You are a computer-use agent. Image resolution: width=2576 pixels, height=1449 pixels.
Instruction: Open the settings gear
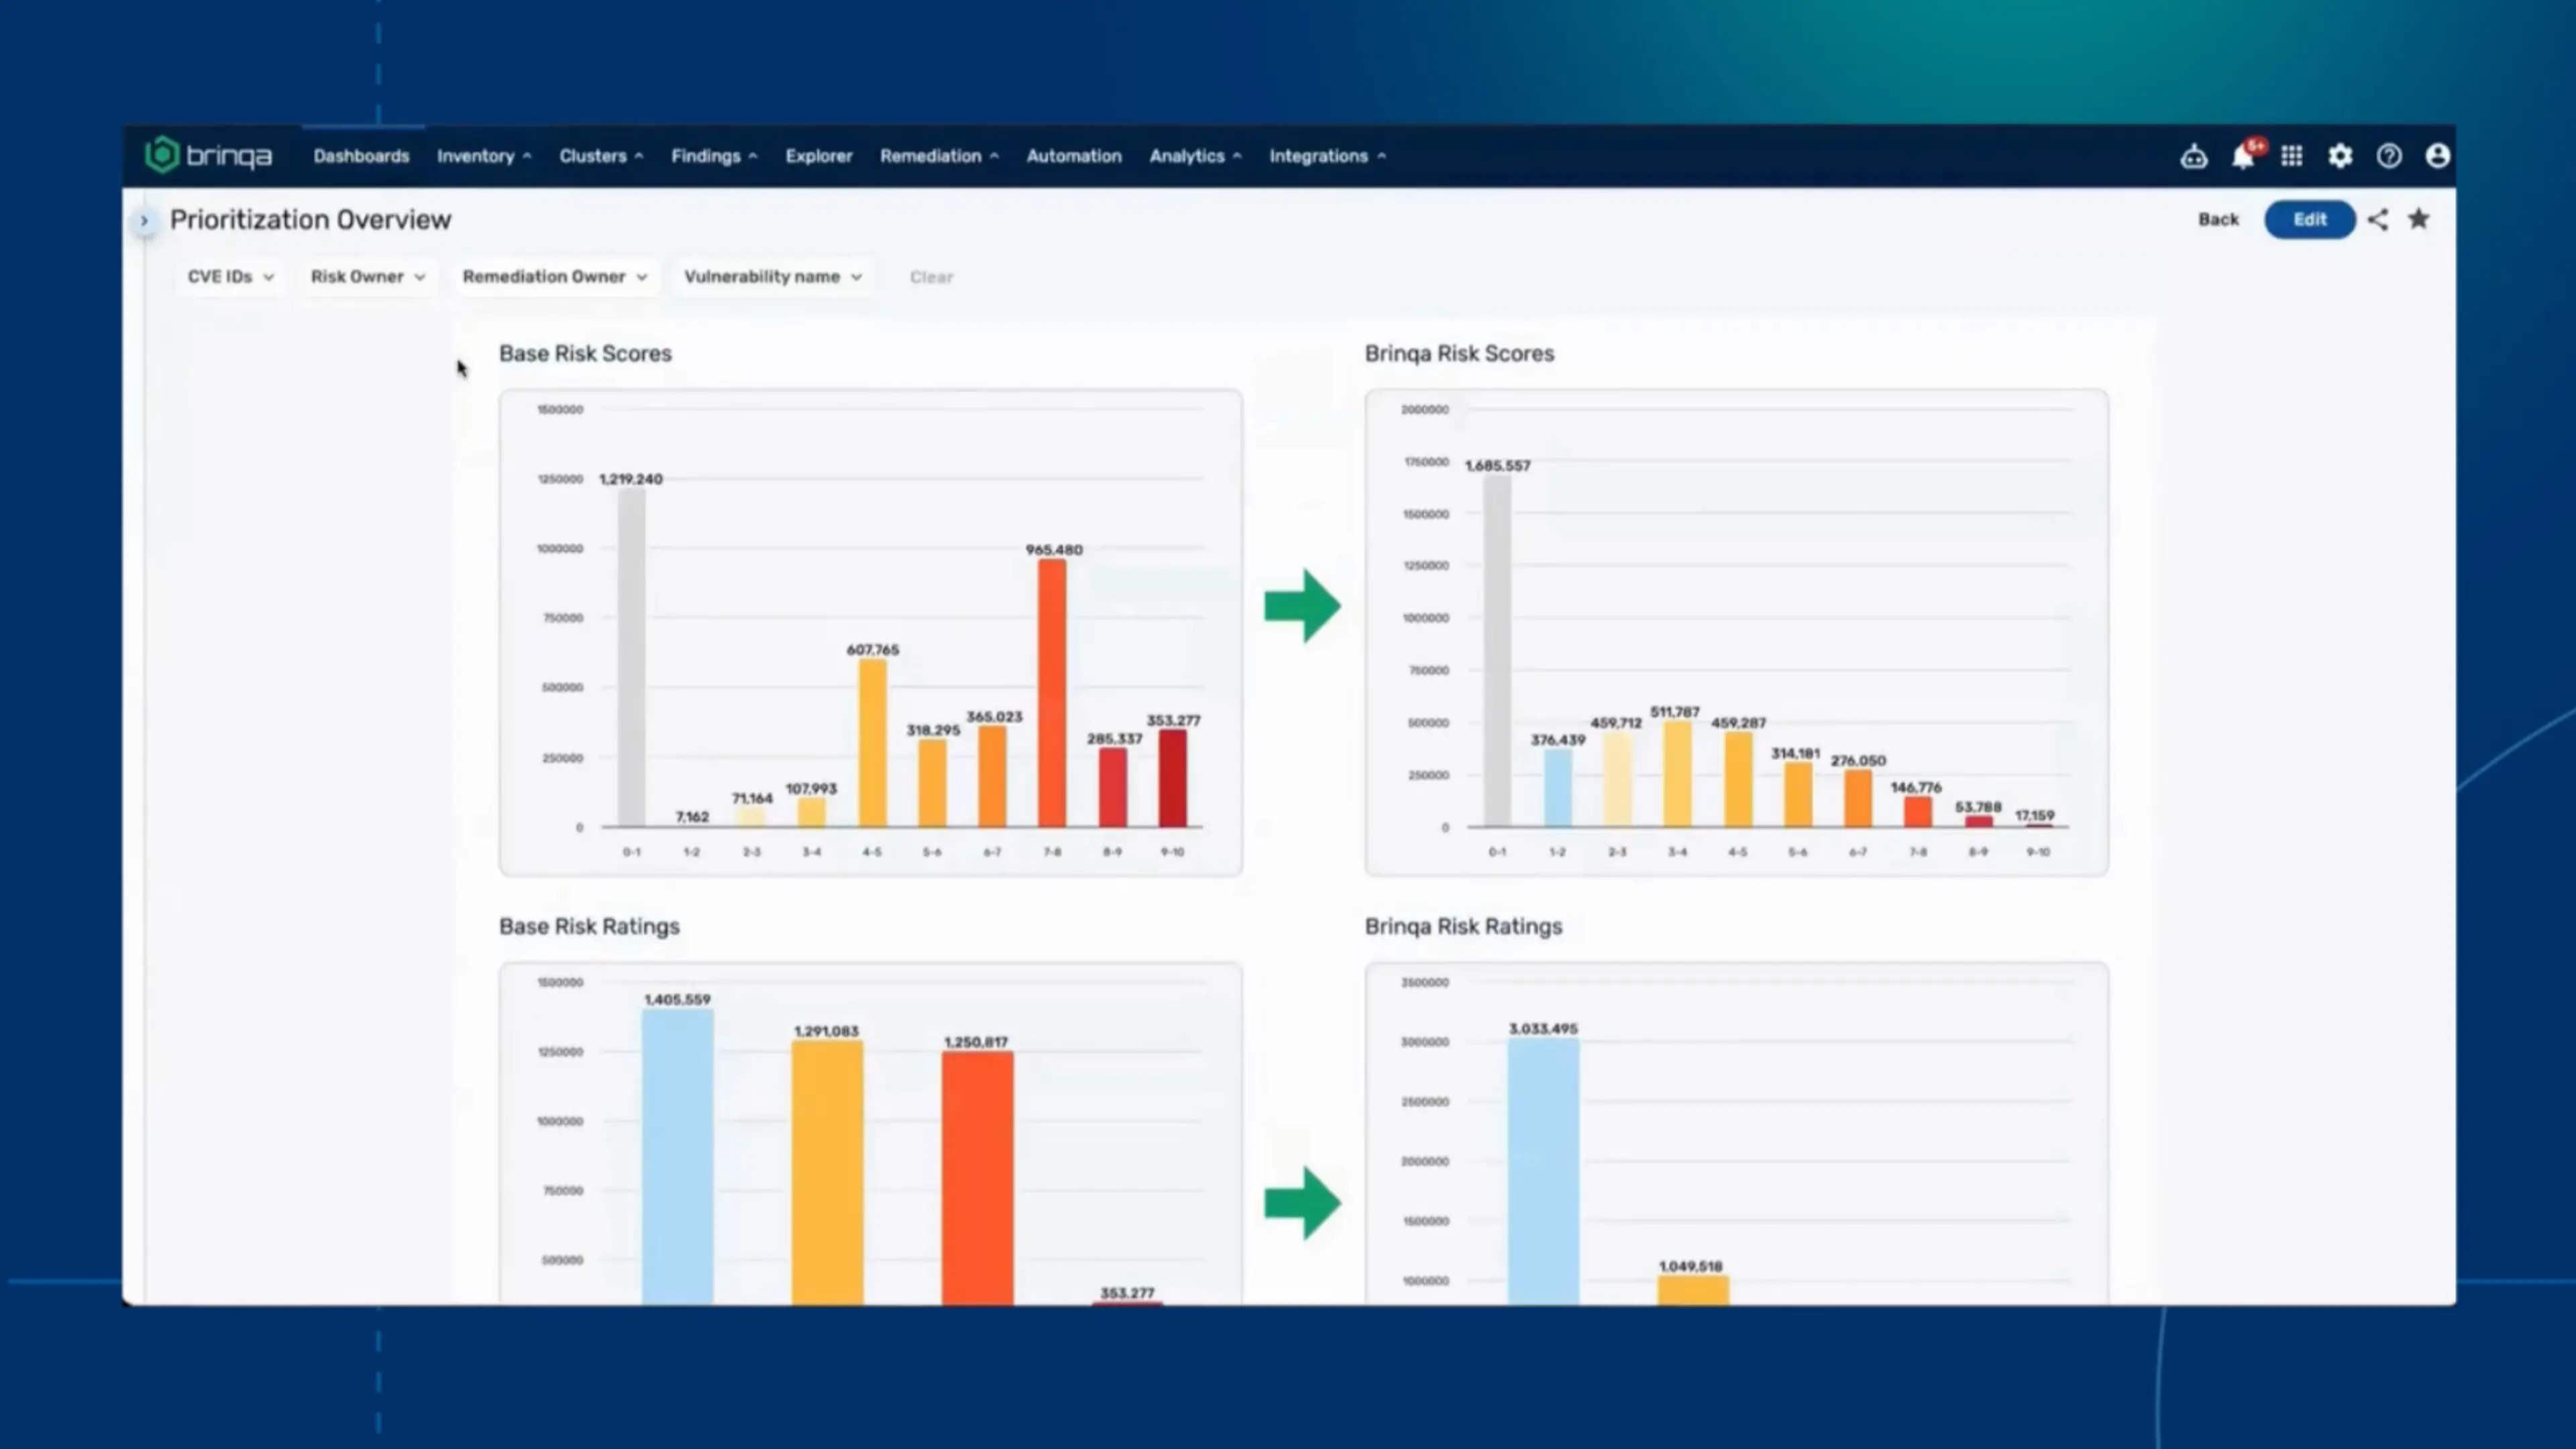tap(2340, 157)
